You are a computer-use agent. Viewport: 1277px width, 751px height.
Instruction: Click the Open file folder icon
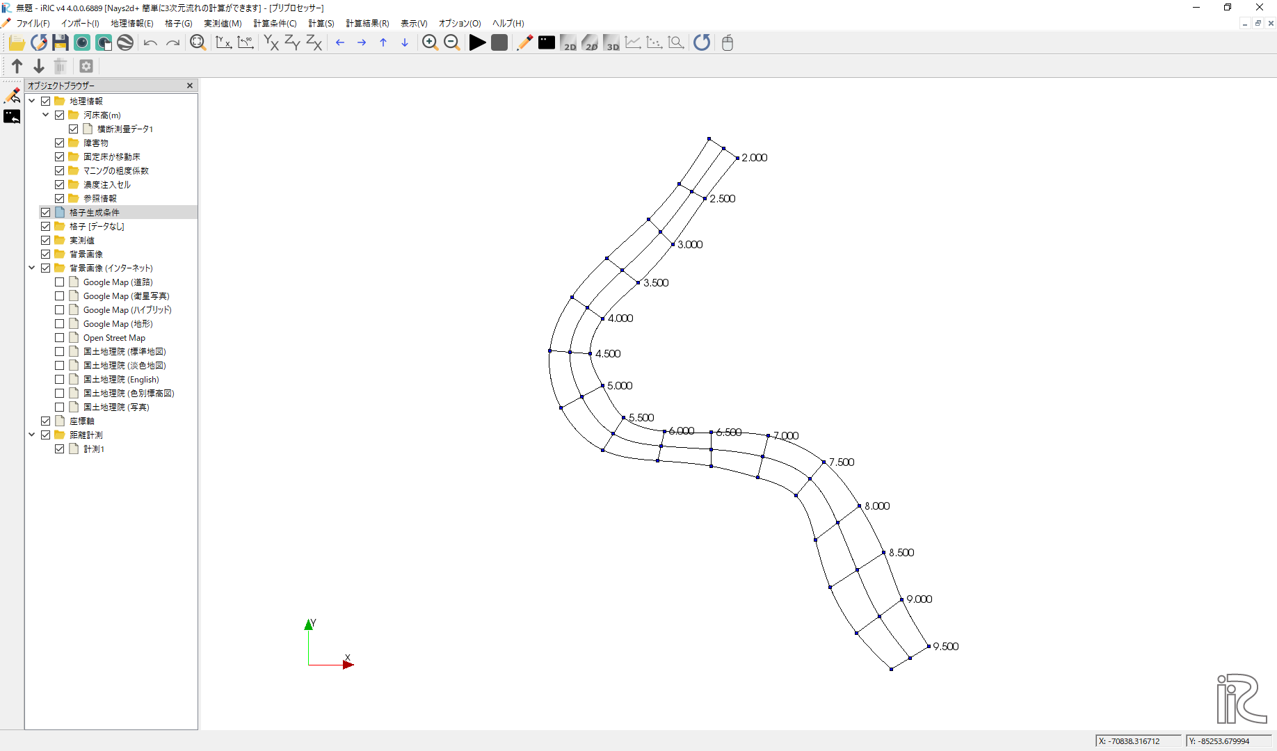17,43
